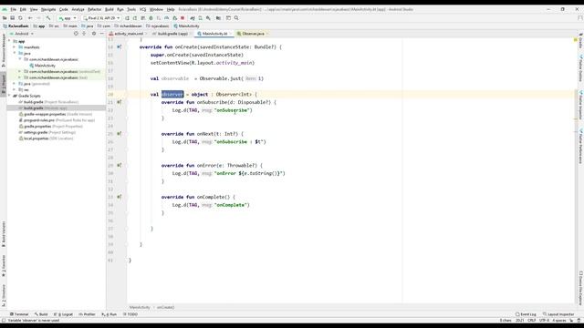
Task: Click the 4 spaces indent indicator
Action: click(x=559, y=320)
